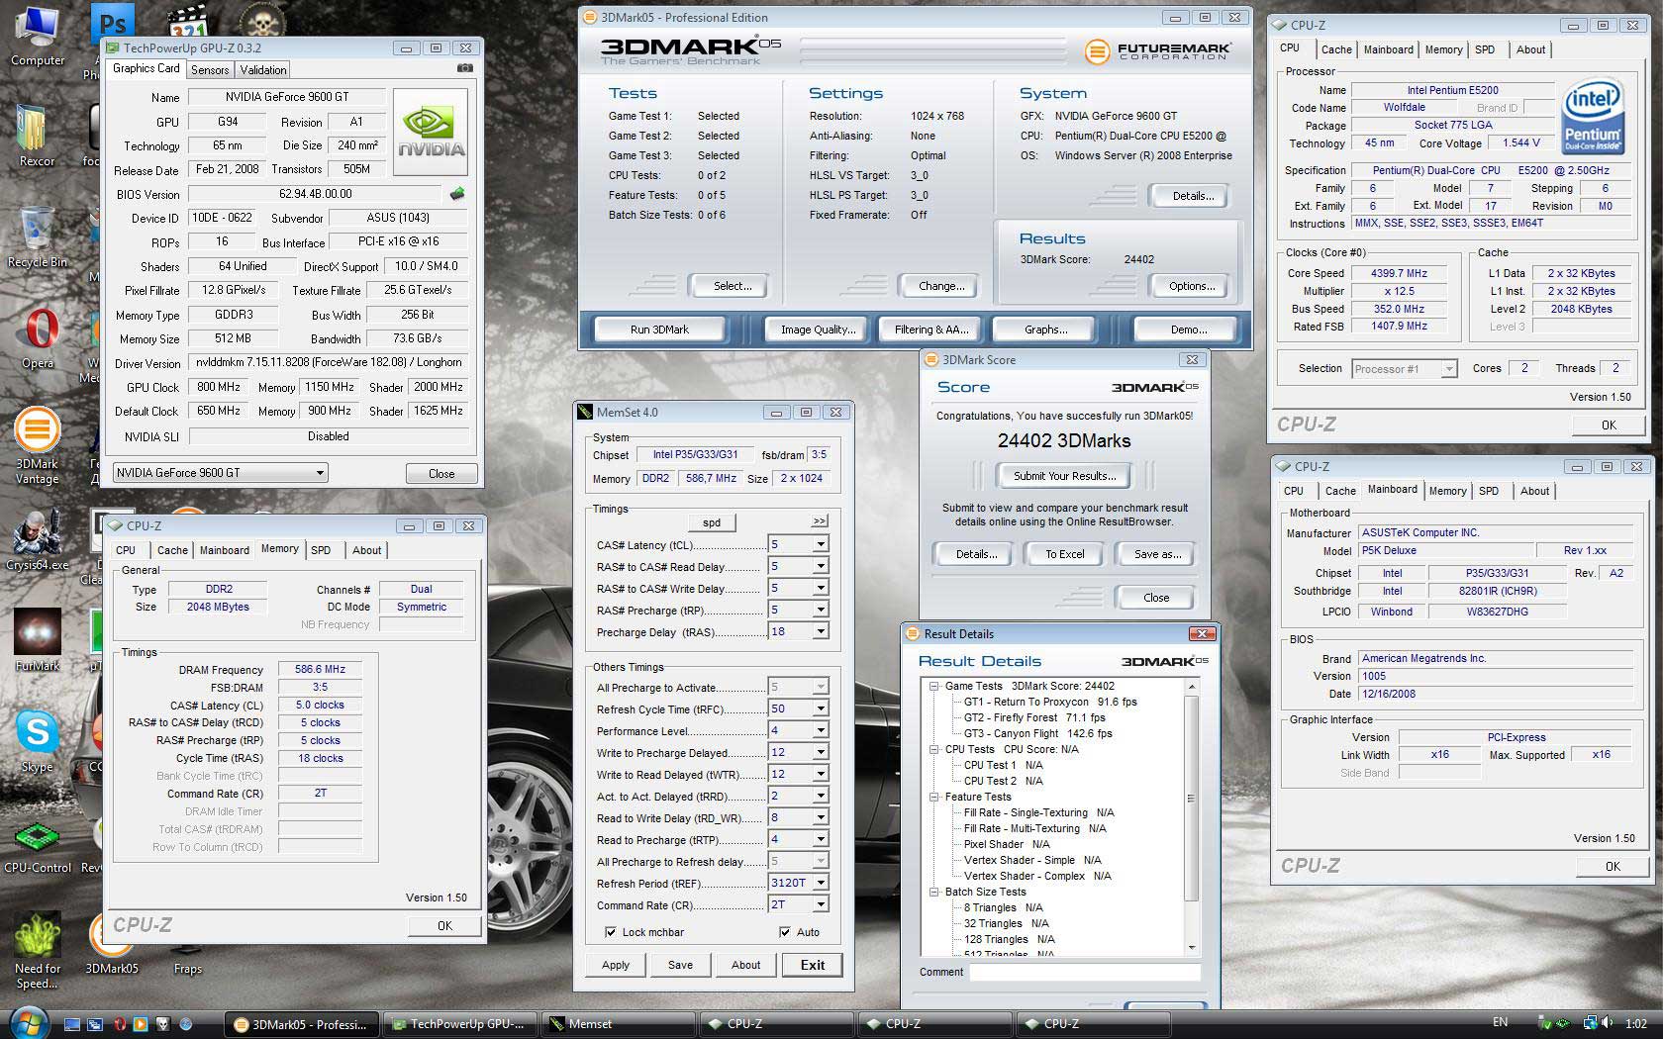Toggle the Lock mchbar checkbox in MemSet
The height and width of the screenshot is (1039, 1663).
(x=611, y=932)
